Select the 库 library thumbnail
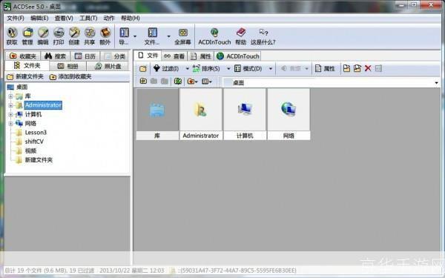The height and width of the screenshot is (278, 445). click(x=157, y=114)
